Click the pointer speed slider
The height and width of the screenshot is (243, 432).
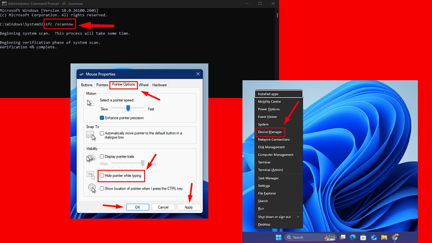pyautogui.click(x=128, y=108)
